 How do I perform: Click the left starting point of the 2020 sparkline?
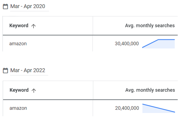tap(143, 47)
